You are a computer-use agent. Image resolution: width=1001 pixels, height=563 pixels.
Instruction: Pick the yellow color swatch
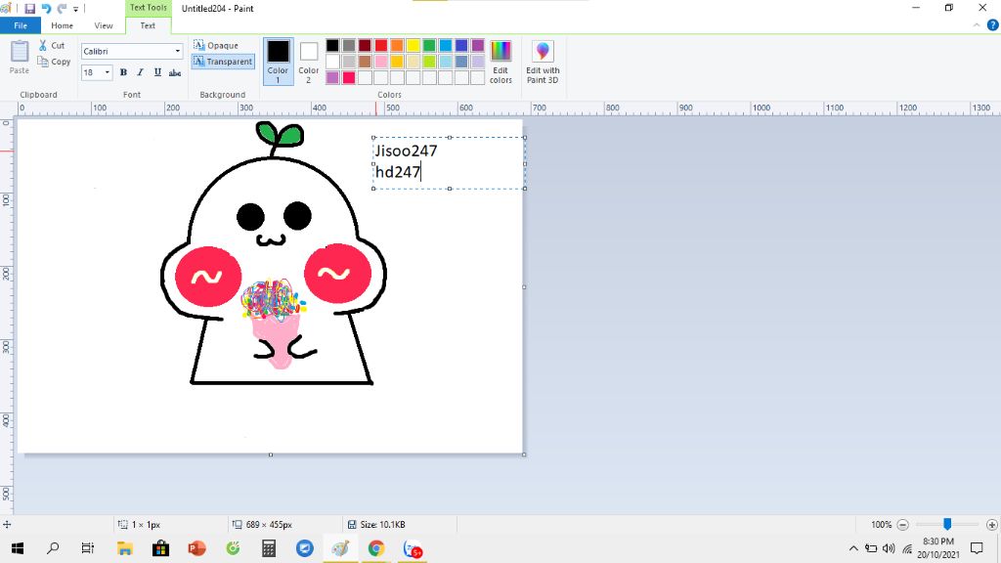[413, 46]
